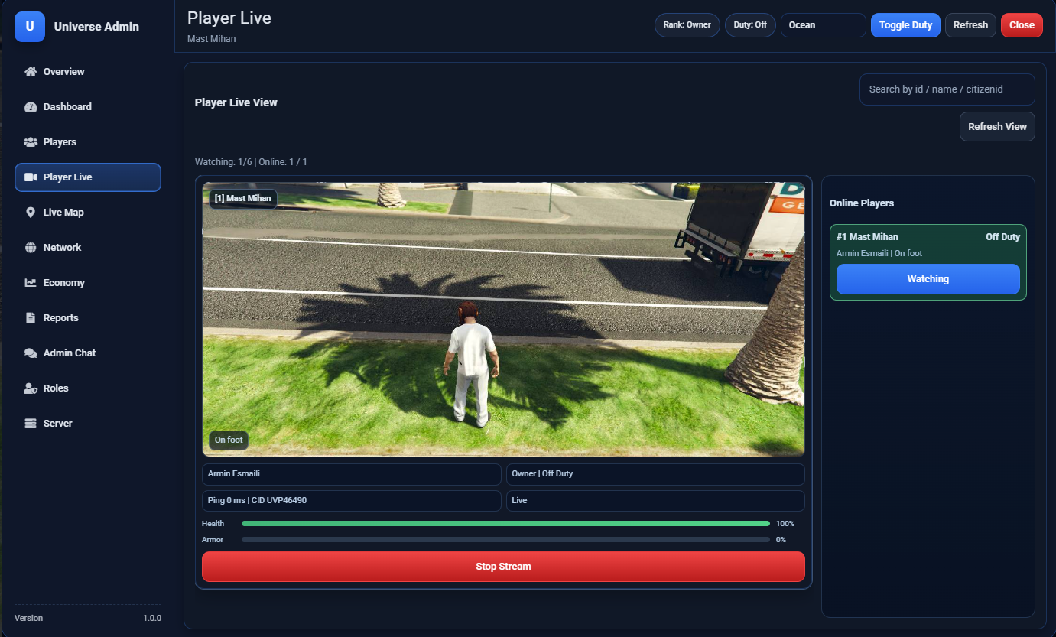
Task: Click the Admin Chat bubbles icon
Action: (31, 353)
